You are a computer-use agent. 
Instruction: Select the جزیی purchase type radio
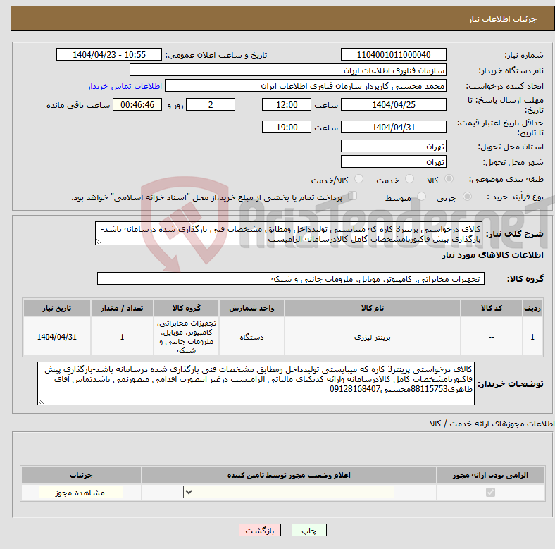[467, 196]
